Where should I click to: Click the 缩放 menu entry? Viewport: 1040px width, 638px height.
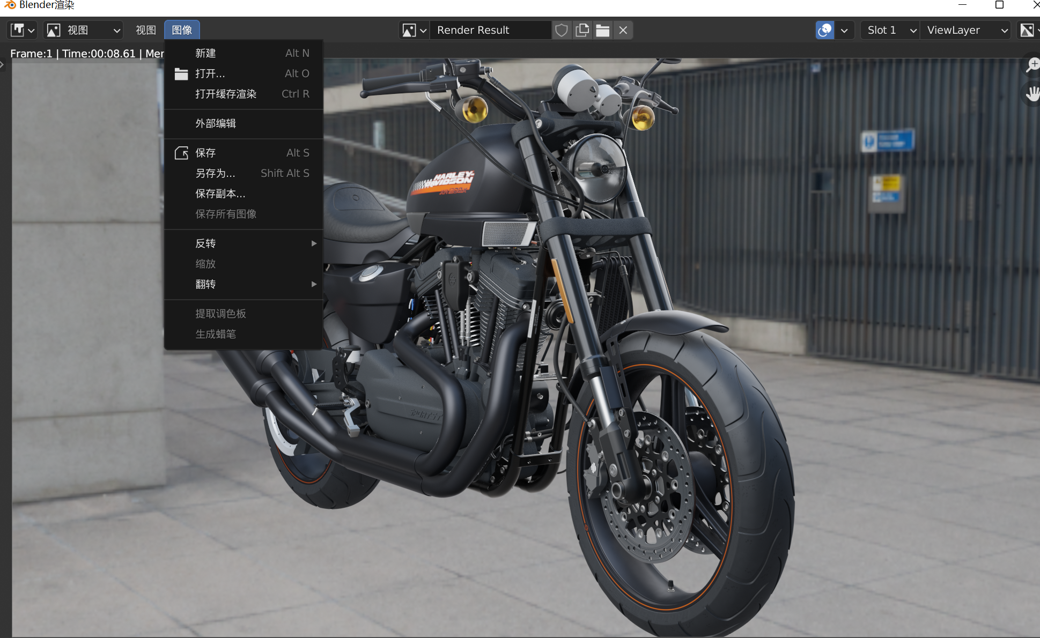244,264
